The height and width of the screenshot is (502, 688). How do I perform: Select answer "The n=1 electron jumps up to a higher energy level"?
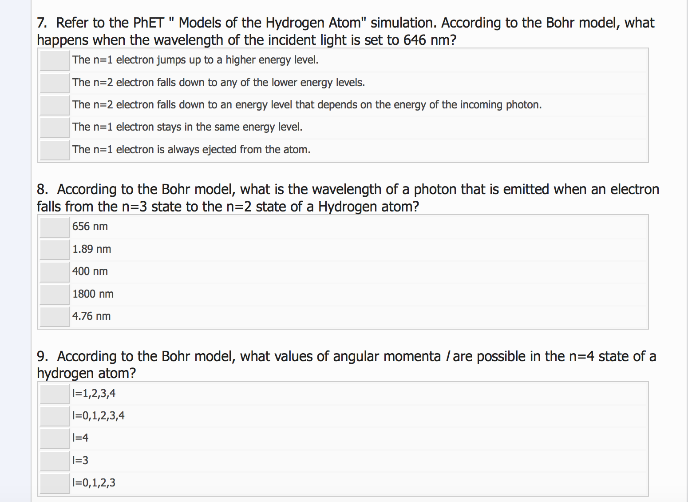tap(54, 60)
